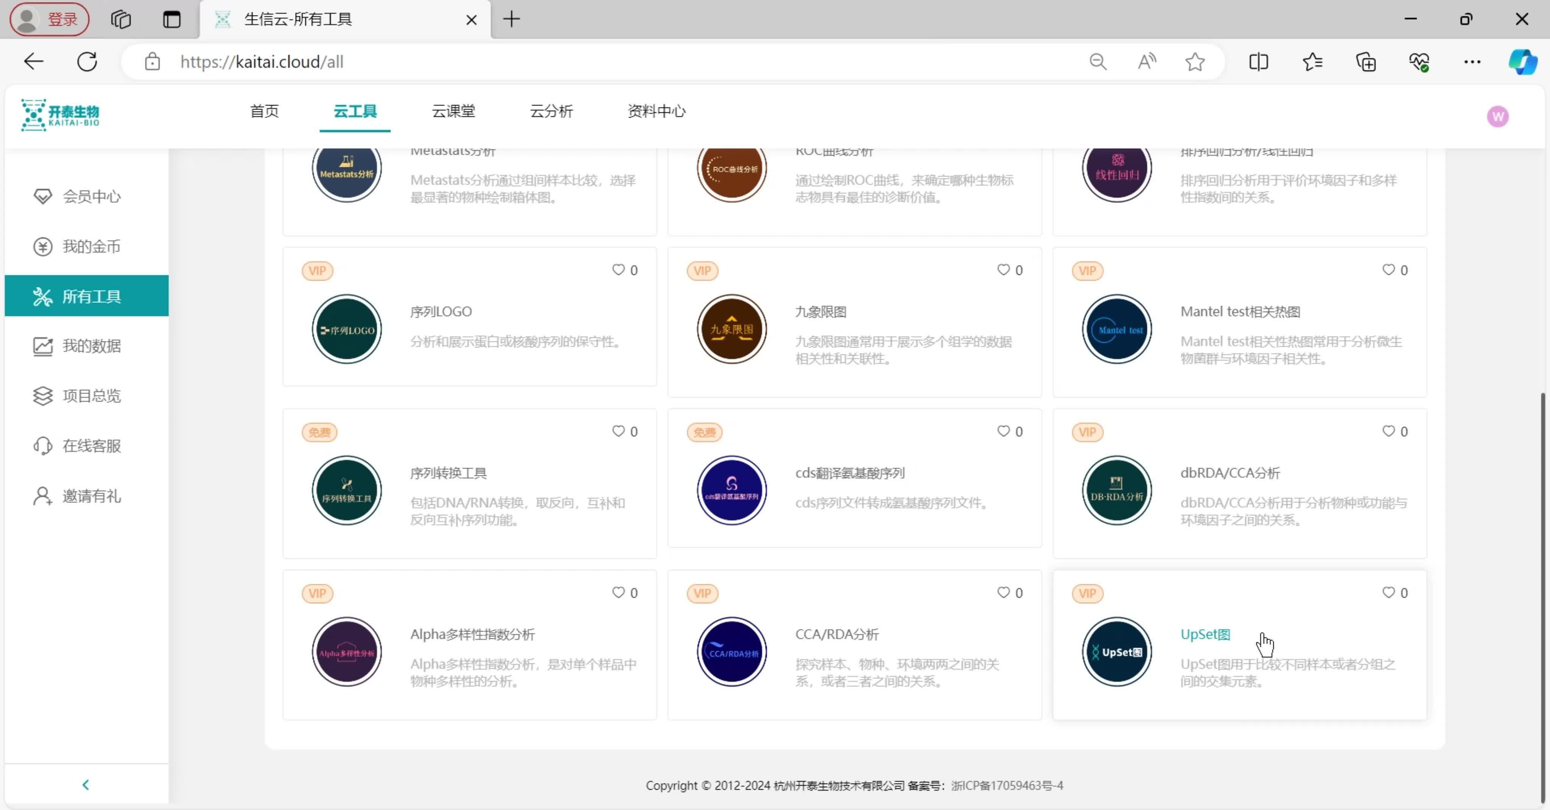The width and height of the screenshot is (1550, 810).
Task: Favorite the Mantel test相关热图 card
Action: point(1388,269)
